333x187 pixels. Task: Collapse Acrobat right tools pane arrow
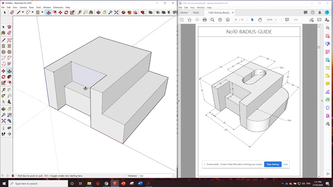coord(322,101)
